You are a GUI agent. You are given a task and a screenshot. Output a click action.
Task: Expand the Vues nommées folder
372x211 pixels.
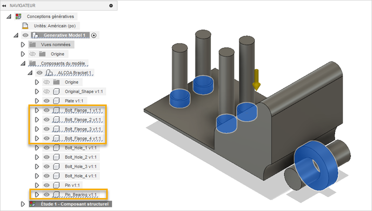[x=23, y=44]
